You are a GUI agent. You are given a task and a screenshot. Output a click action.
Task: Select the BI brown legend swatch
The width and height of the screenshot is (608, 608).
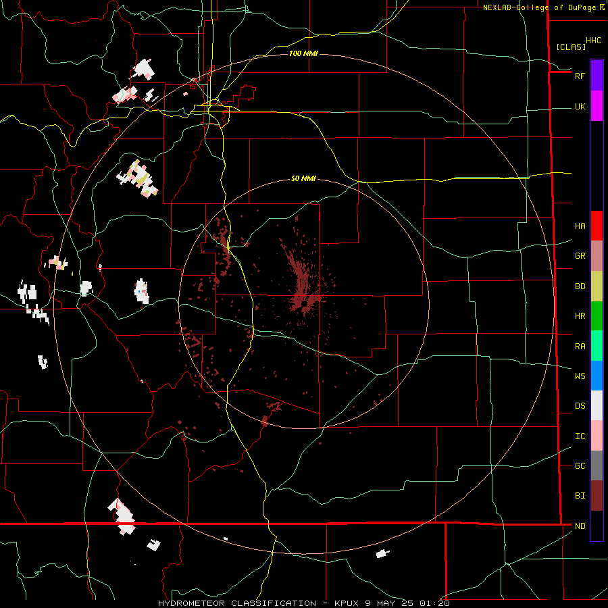click(597, 496)
